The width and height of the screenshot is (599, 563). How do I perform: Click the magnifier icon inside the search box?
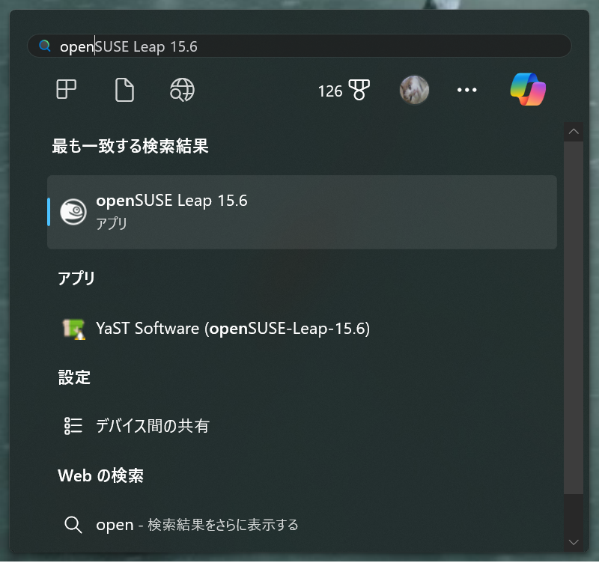pos(44,46)
